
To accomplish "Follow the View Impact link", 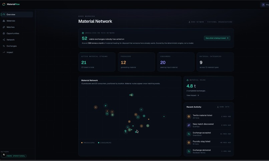I will (193, 95).
